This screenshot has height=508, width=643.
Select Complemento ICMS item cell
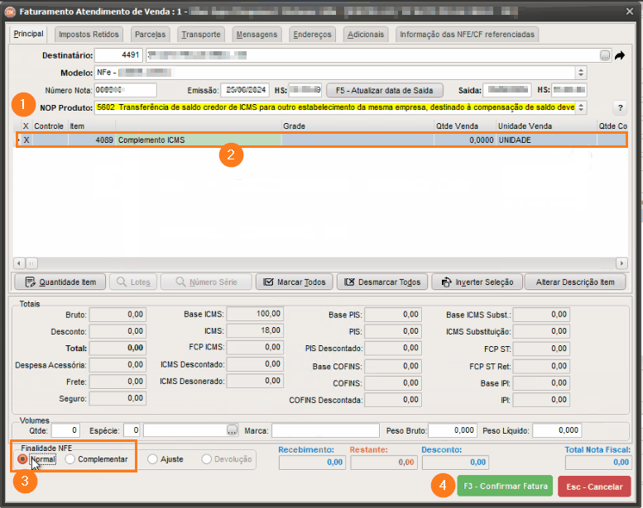[199, 140]
